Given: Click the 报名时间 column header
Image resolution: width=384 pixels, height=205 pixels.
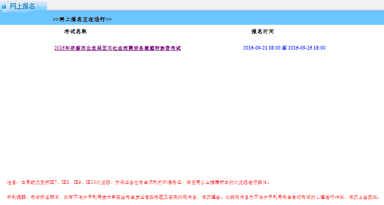Looking at the screenshot, I should coord(263,32).
